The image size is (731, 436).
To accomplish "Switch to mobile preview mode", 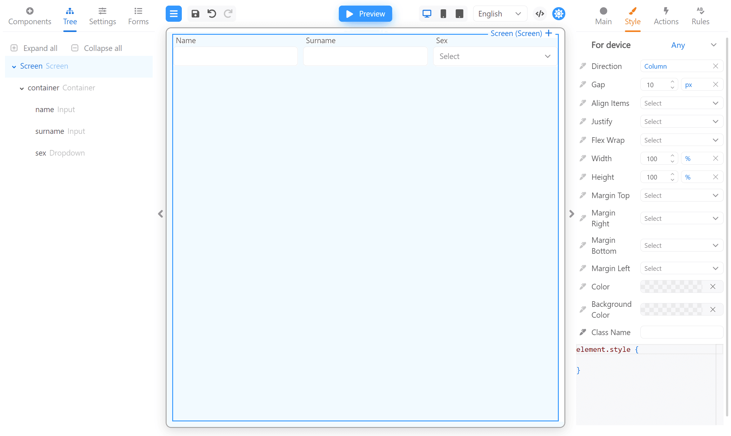I will (443, 14).
